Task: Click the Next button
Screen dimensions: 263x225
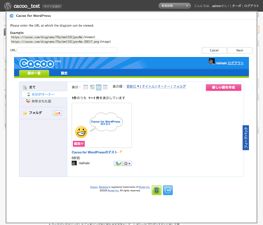Action: [240, 50]
